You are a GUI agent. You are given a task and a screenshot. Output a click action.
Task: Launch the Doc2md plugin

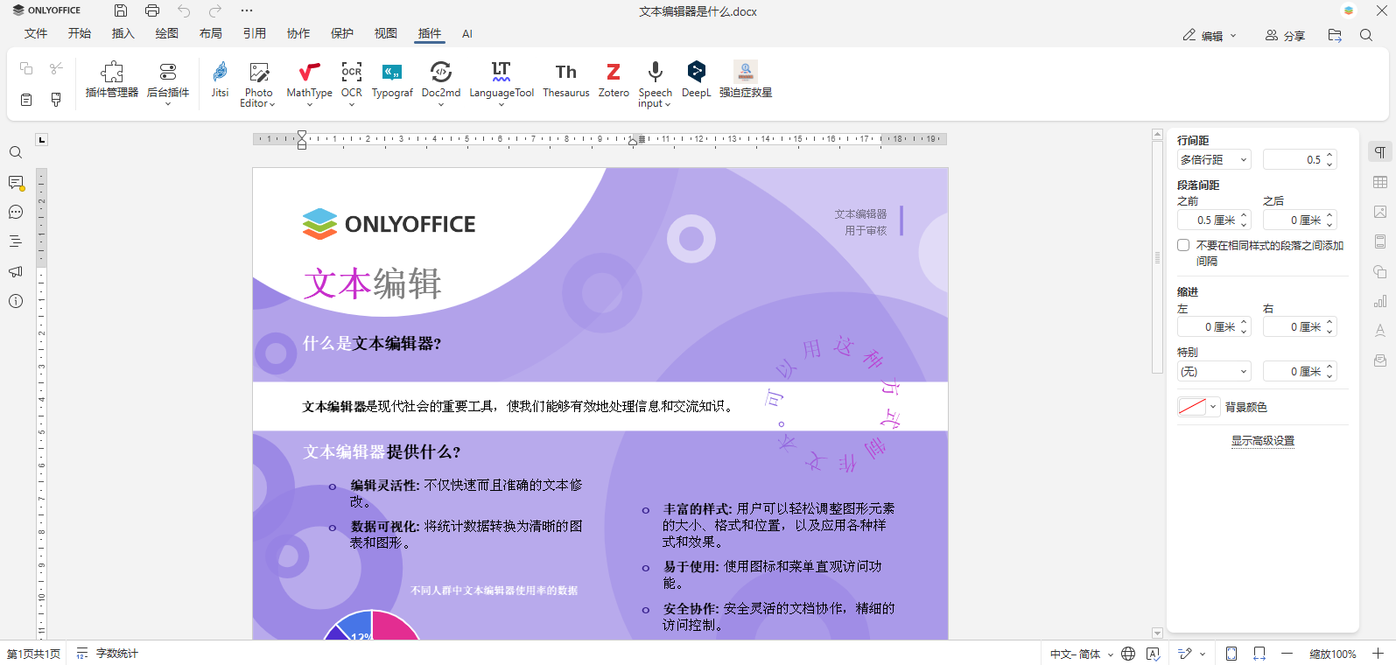[x=441, y=84]
